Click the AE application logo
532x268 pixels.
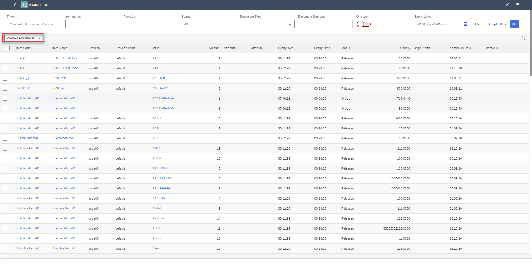24,5
